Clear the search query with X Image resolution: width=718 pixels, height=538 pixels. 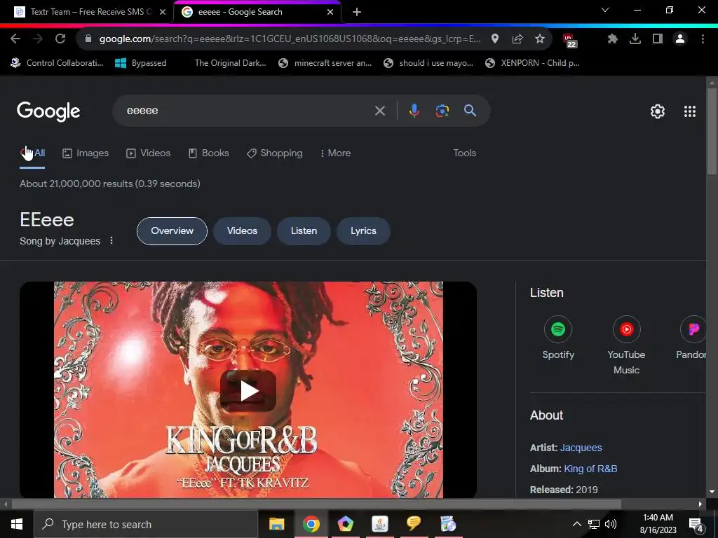tap(379, 111)
